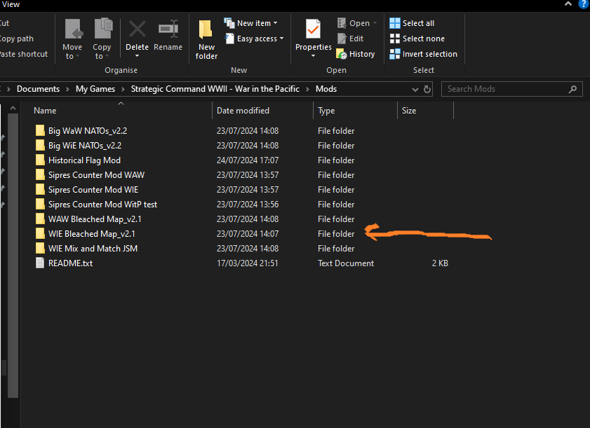Image resolution: width=590 pixels, height=428 pixels.
Task: Select WAW Bleached Map_v2.1 folder name
Action: coord(95,219)
